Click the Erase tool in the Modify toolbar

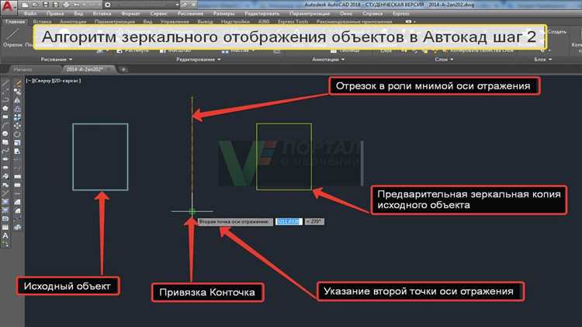pyautogui.click(x=17, y=83)
